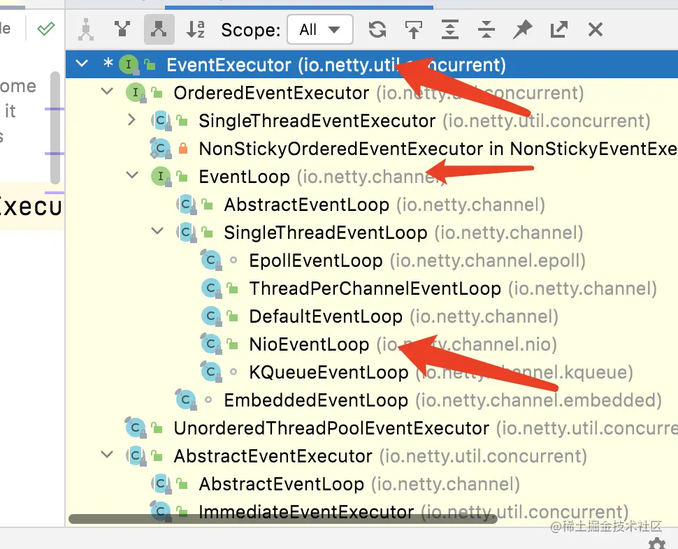Collapse the OrderedEventExecutor node
The height and width of the screenshot is (549, 678).
click(107, 92)
